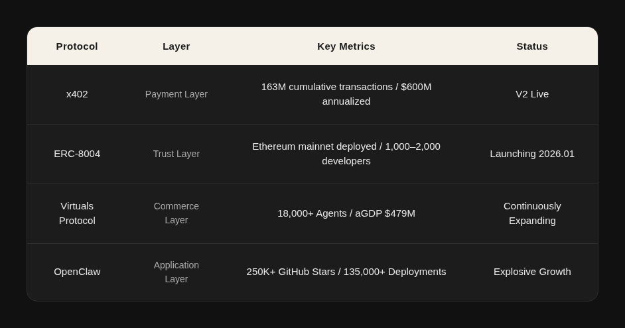Select the OpenClaw protocol cell
Image resolution: width=625 pixels, height=328 pixels.
77,272
